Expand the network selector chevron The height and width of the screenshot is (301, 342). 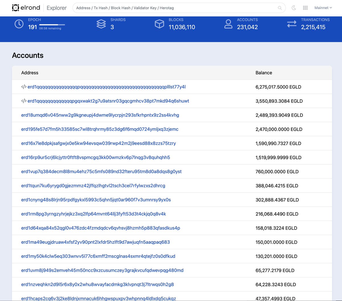point(331,8)
